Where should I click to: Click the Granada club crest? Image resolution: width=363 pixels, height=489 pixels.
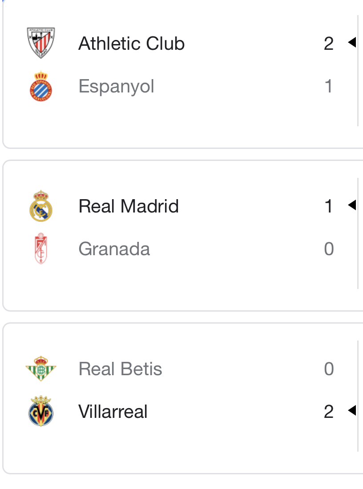click(41, 249)
